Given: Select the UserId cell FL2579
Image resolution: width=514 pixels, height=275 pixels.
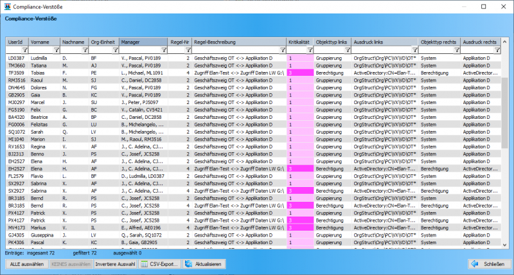Looking at the screenshot, I should pyautogui.click(x=16, y=176).
